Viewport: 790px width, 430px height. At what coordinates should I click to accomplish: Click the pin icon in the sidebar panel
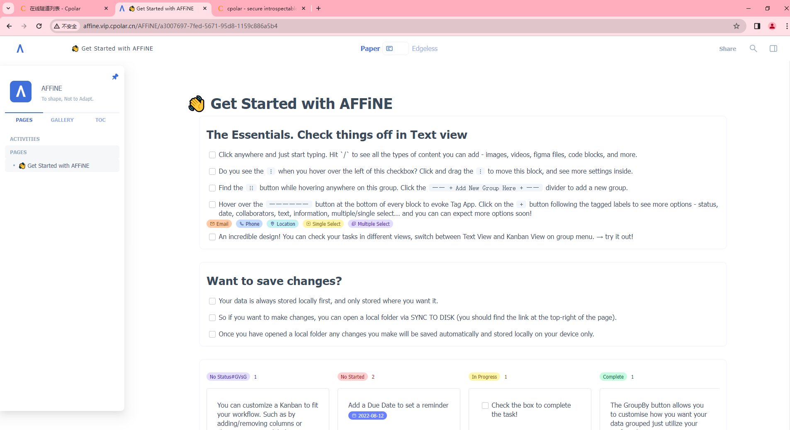[115, 77]
